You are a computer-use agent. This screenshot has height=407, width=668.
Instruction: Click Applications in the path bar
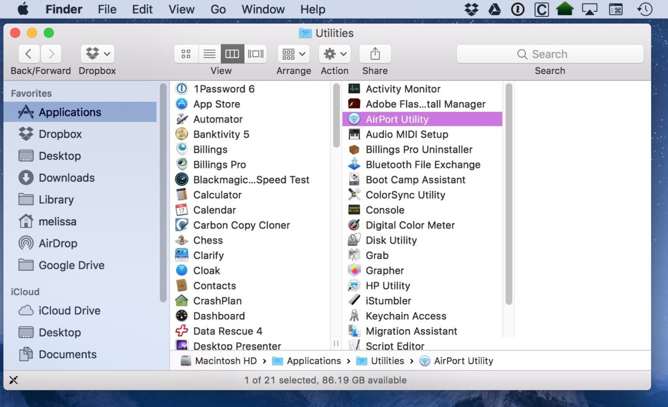pyautogui.click(x=312, y=361)
